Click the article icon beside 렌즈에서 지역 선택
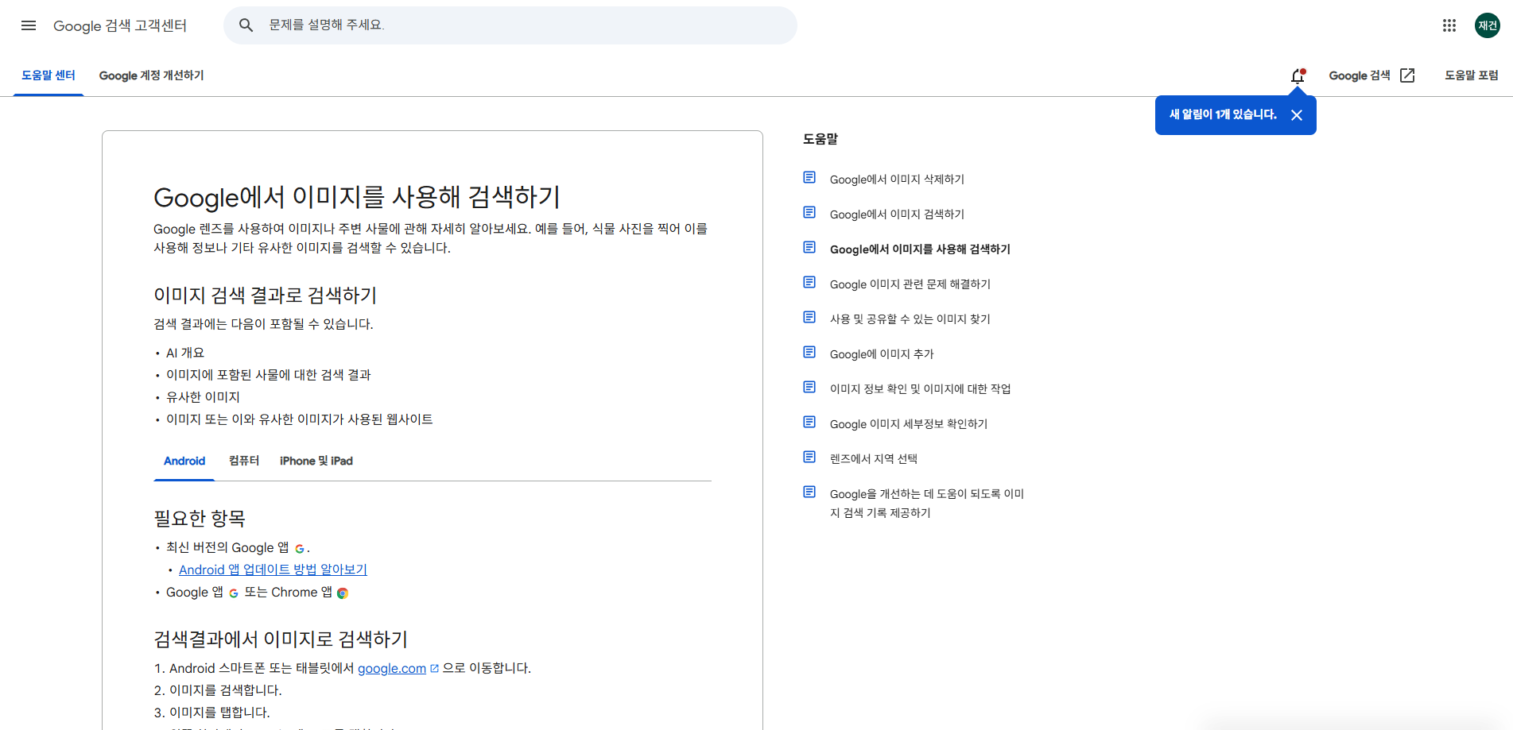This screenshot has height=730, width=1513. pos(809,457)
